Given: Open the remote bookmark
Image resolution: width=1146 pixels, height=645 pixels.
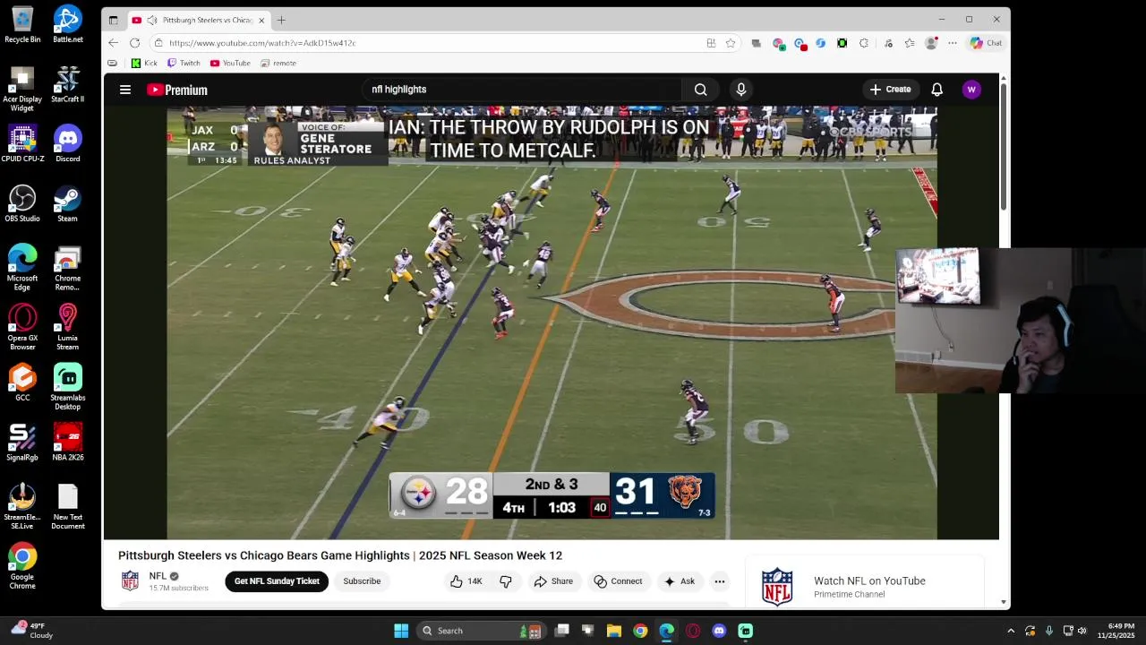Looking at the screenshot, I should click(278, 63).
